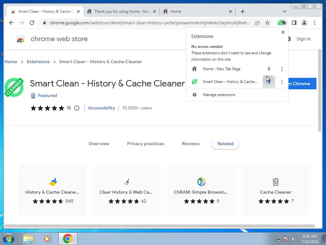
Task: Click the horizontal page scrollbar
Action: [160, 226]
